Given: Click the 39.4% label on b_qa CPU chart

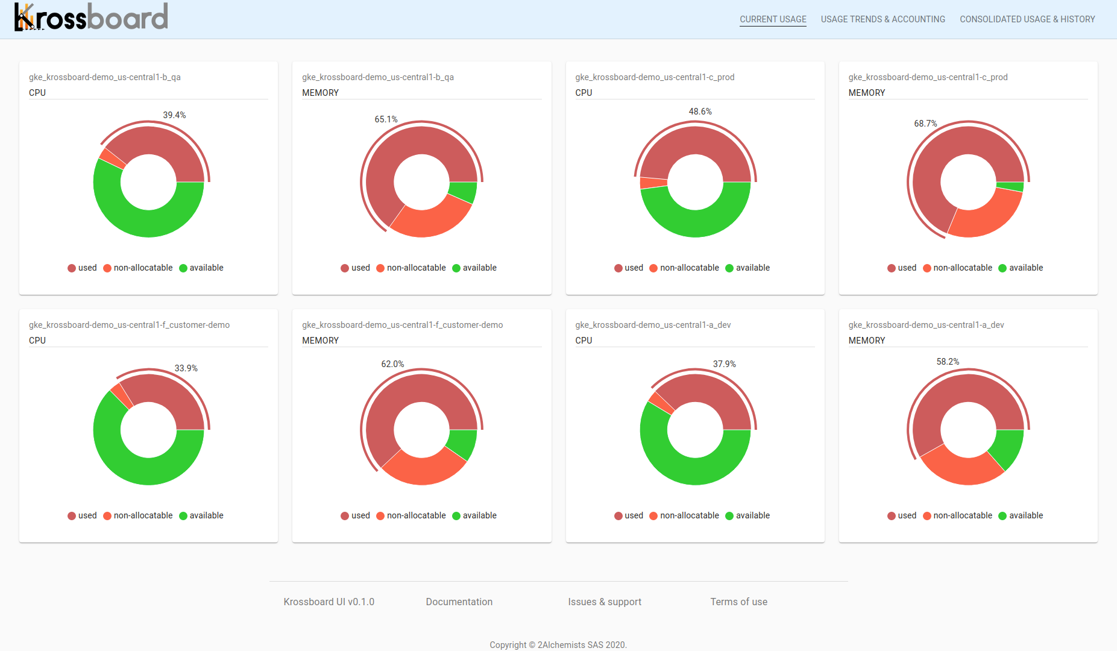Looking at the screenshot, I should click(x=174, y=115).
